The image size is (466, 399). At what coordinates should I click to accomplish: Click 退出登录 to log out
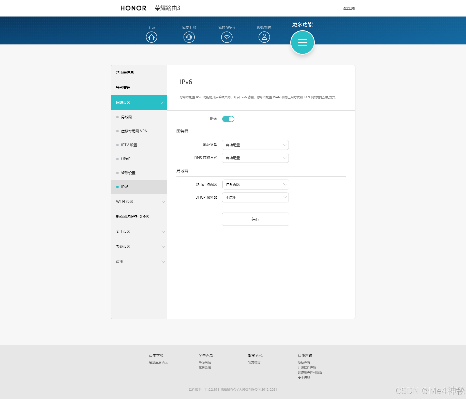[x=349, y=8]
